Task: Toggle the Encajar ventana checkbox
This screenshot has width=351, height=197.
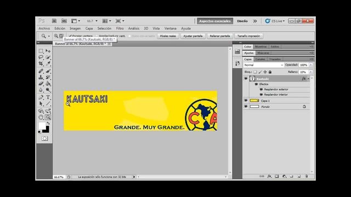Action: point(70,36)
